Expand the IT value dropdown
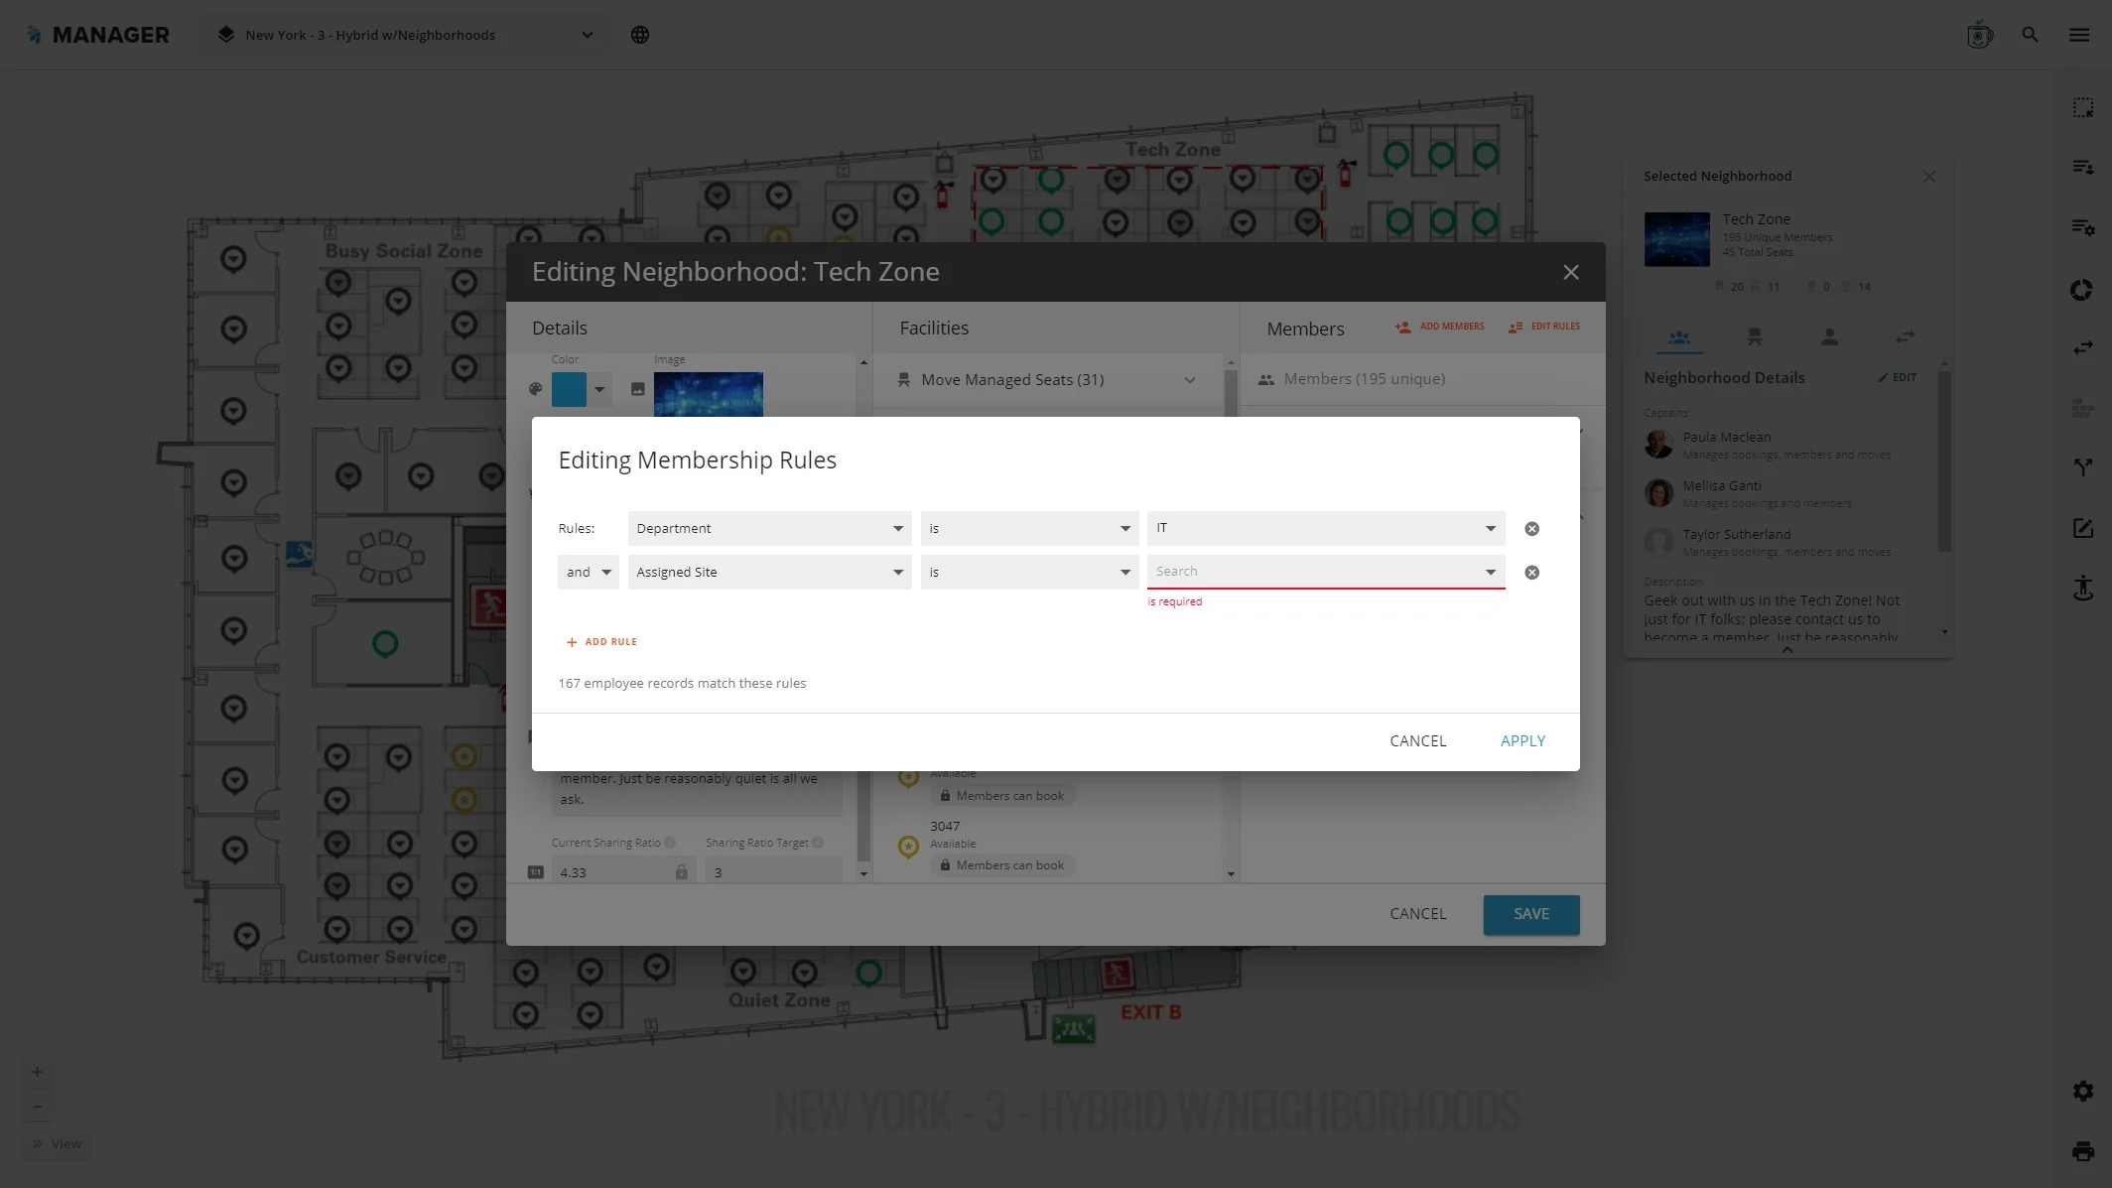This screenshot has height=1188, width=2112. [x=1325, y=529]
